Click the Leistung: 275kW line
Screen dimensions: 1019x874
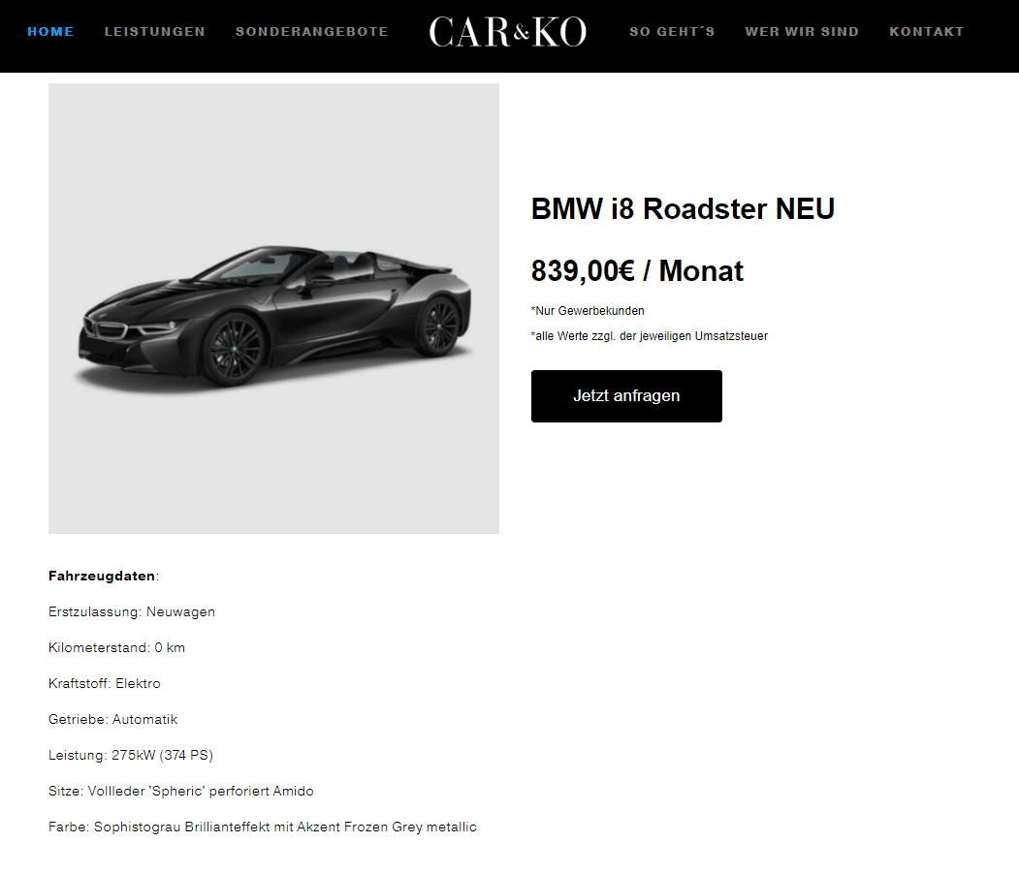tap(131, 755)
